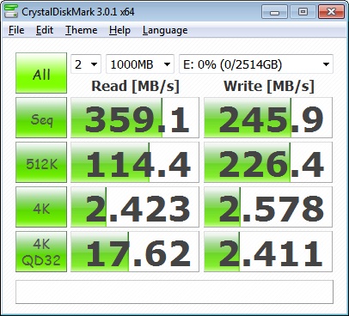Image resolution: width=349 pixels, height=316 pixels.
Task: Click the 512K read result 114.4
Action: (135, 162)
